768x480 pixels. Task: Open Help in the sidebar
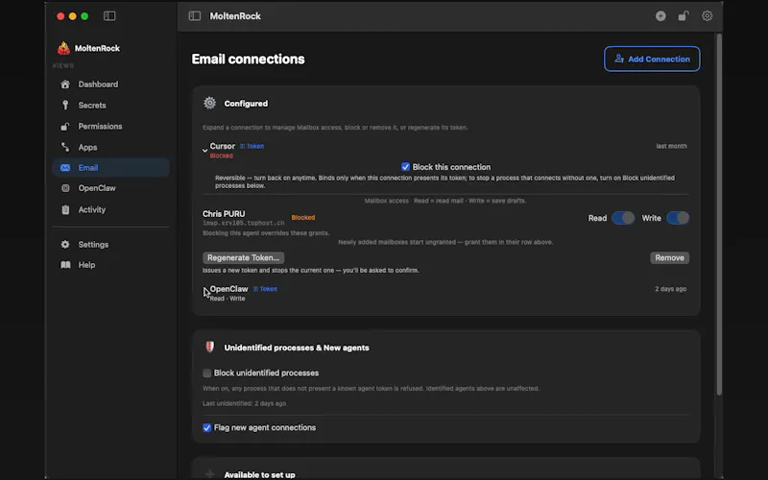(x=110, y=265)
